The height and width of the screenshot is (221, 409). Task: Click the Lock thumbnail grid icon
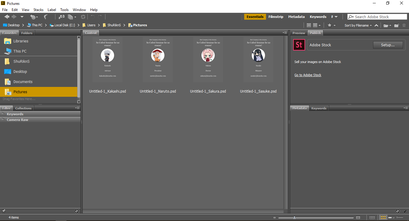tap(372, 217)
